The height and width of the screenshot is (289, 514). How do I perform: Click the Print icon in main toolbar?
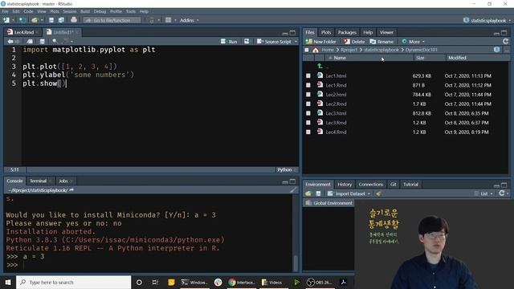pyautogui.click(x=74, y=19)
